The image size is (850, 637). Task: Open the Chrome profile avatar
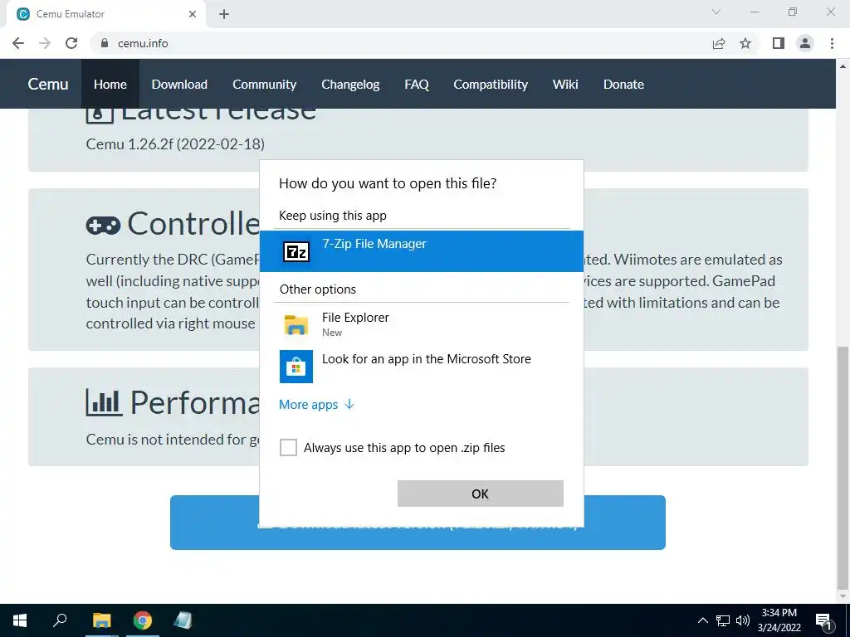coord(805,43)
